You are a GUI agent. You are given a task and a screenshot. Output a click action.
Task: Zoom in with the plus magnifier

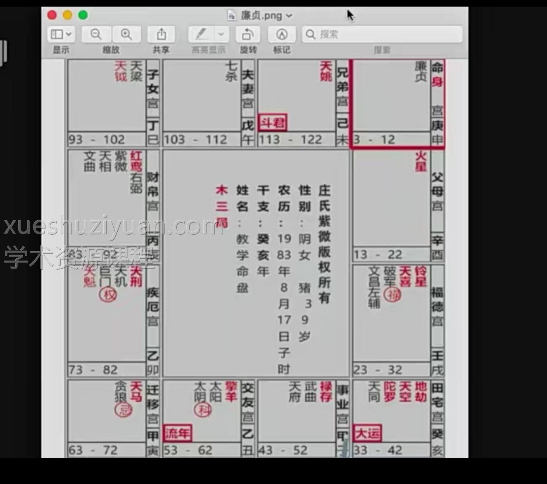pos(126,34)
